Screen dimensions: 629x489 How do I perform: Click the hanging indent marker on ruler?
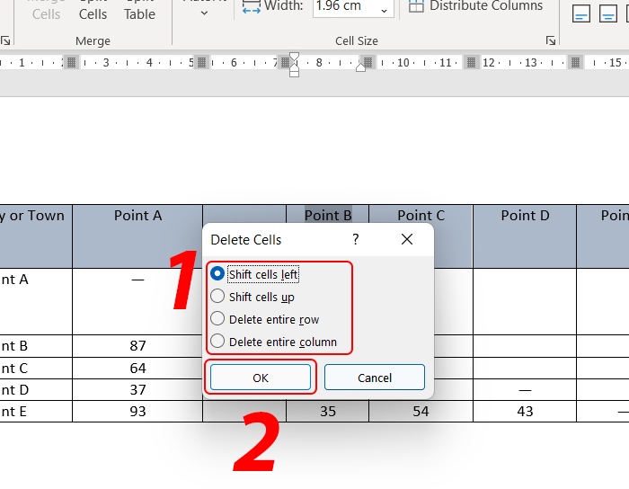294,67
